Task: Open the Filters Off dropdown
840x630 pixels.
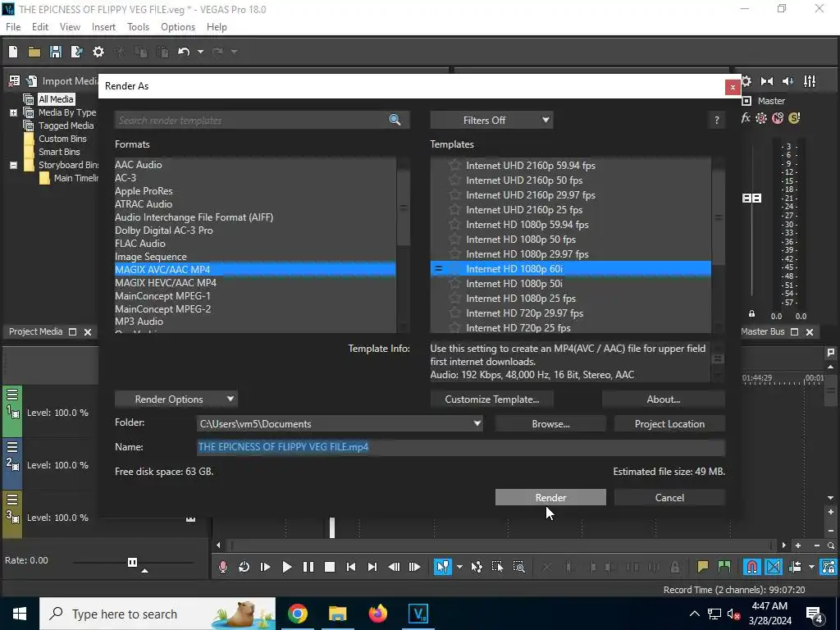Action: click(x=491, y=120)
